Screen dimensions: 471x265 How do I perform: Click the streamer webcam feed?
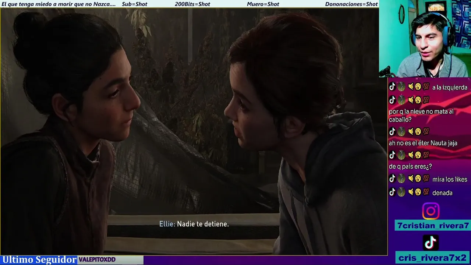(x=425, y=39)
